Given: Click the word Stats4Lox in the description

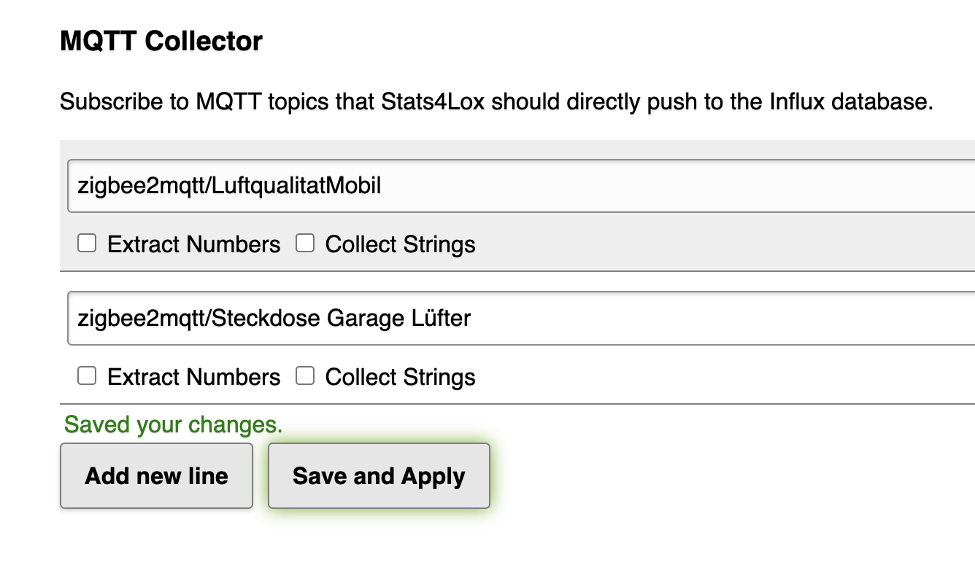Looking at the screenshot, I should (x=433, y=101).
